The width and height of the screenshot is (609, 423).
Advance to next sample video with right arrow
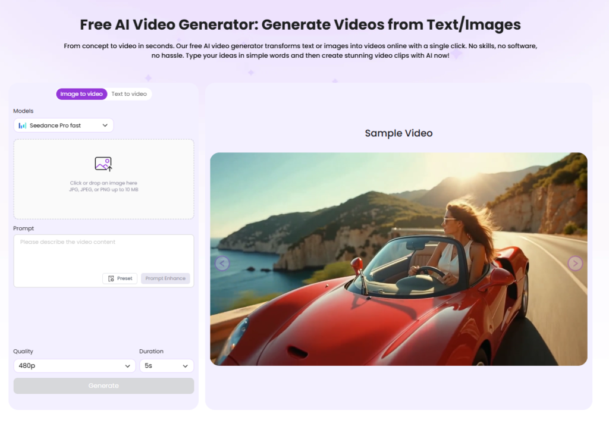tap(575, 264)
